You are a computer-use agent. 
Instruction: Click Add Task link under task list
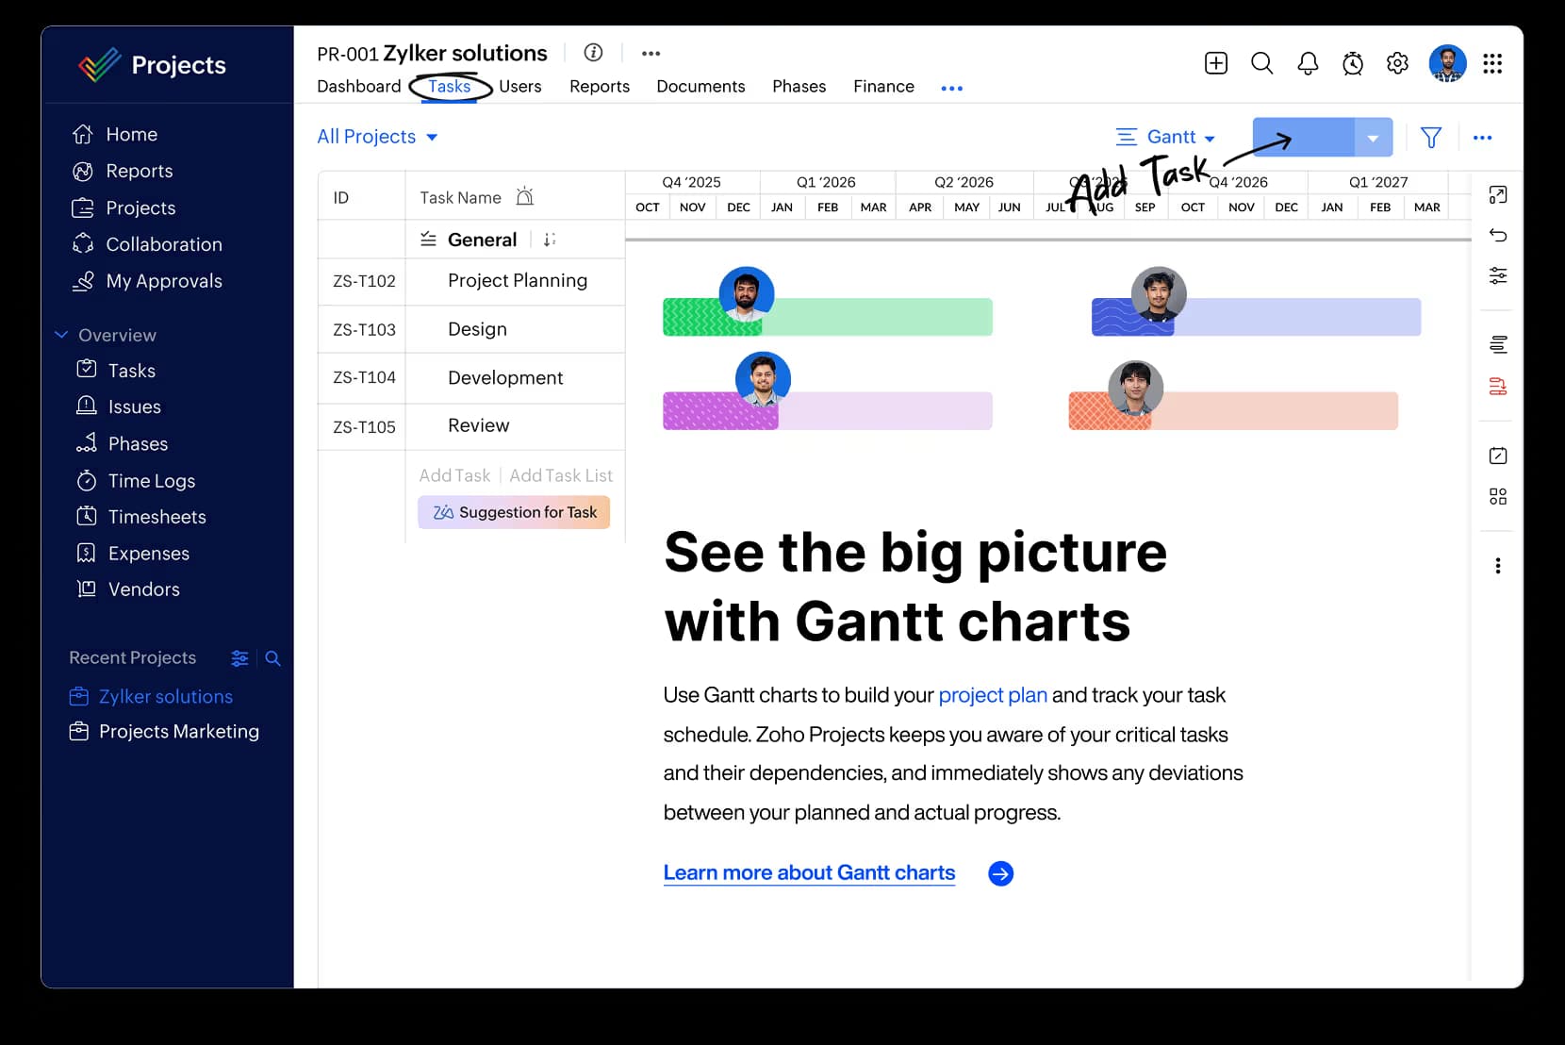click(454, 475)
